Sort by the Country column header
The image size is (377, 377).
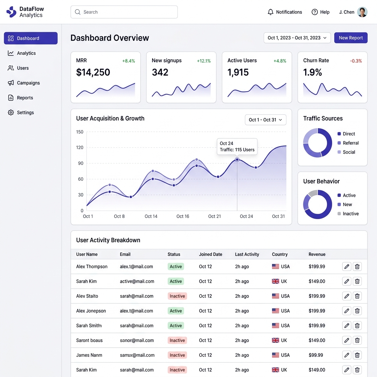(x=280, y=254)
